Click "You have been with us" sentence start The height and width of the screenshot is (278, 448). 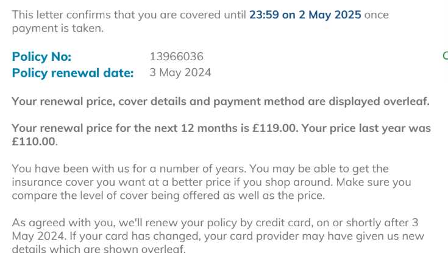pos(66,169)
